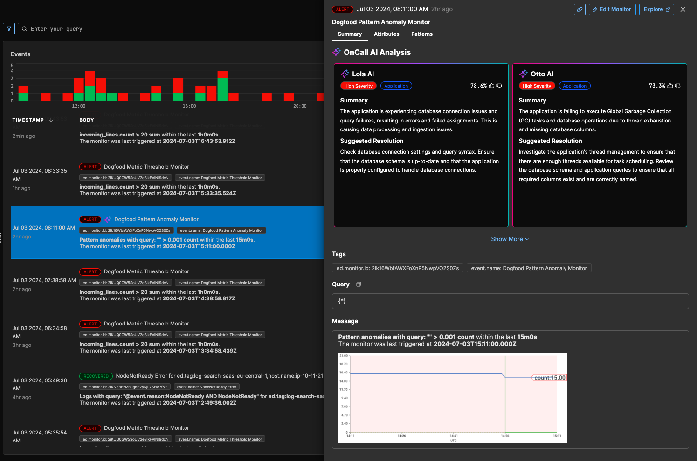
Task: Thumbs down the Lola AI analysis
Action: [x=499, y=86]
